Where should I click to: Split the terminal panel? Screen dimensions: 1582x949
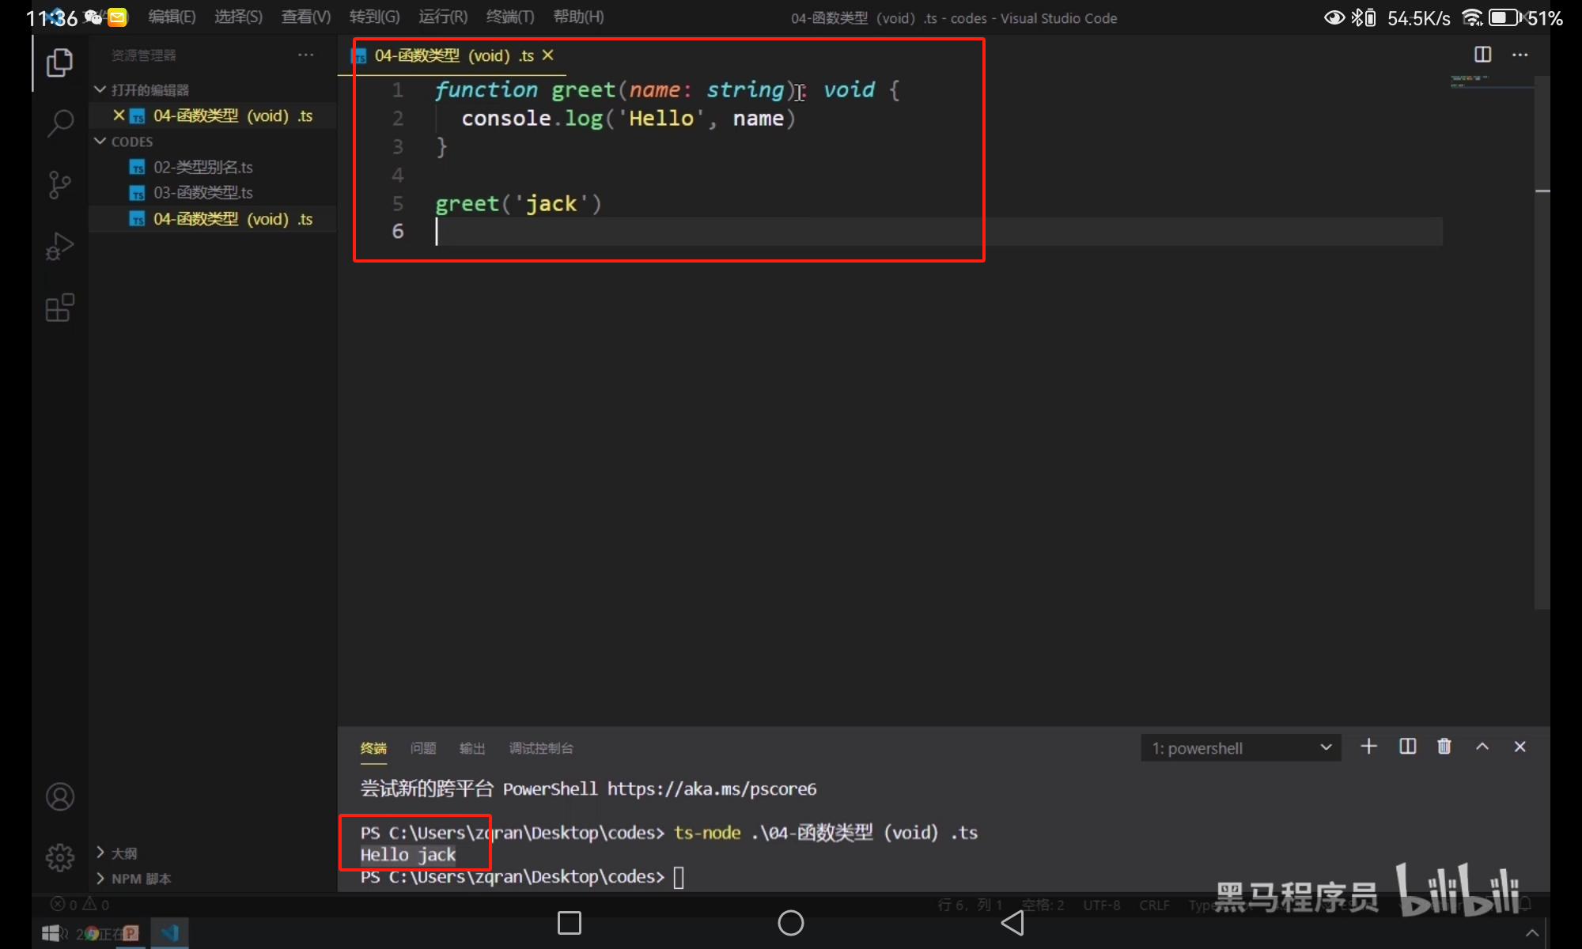point(1407,747)
